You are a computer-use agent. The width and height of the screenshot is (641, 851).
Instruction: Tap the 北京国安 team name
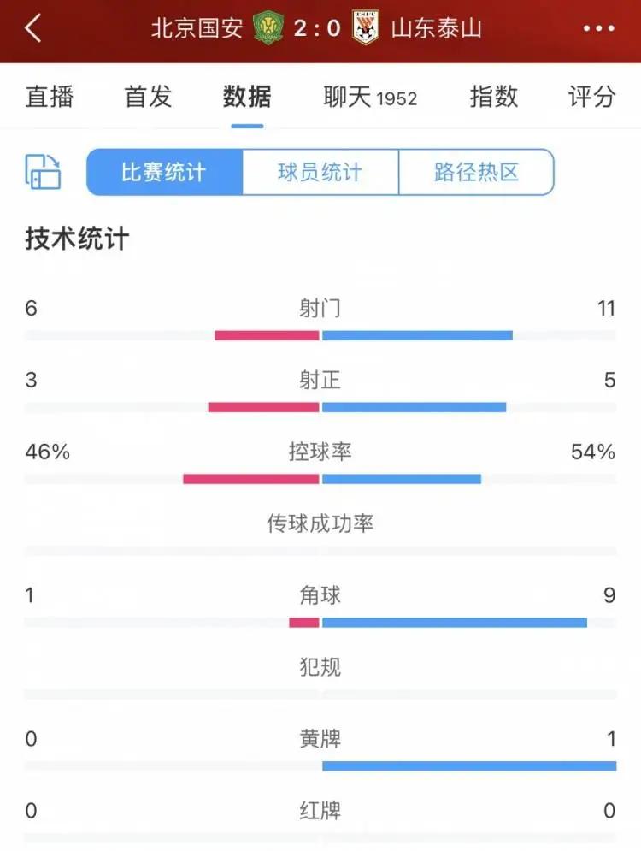(x=197, y=28)
